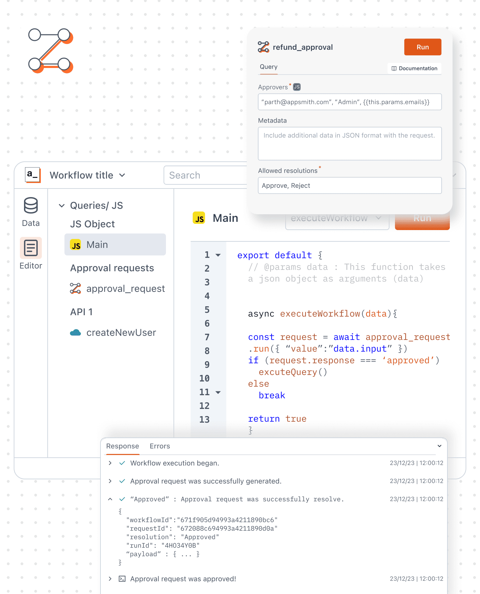Click the timestamp of Workflow execution began
The image size is (480, 594).
pos(416,463)
